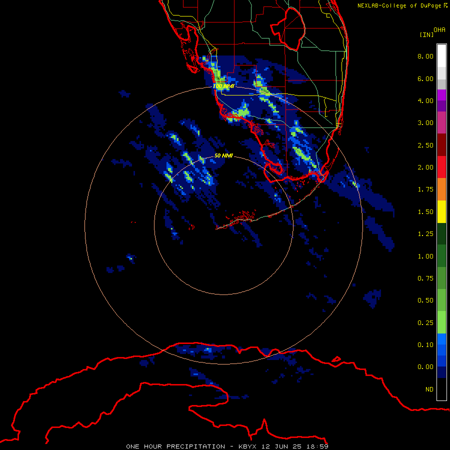
Task: Select the 2.50 legend value
Action: click(425, 145)
